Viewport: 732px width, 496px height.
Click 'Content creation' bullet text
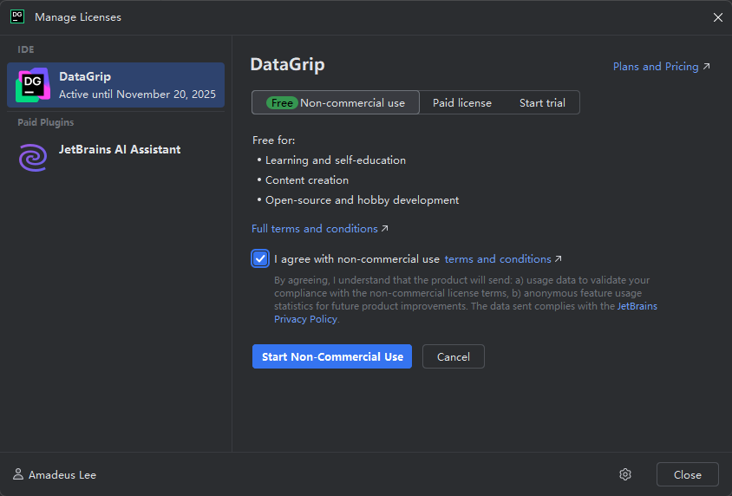point(307,180)
